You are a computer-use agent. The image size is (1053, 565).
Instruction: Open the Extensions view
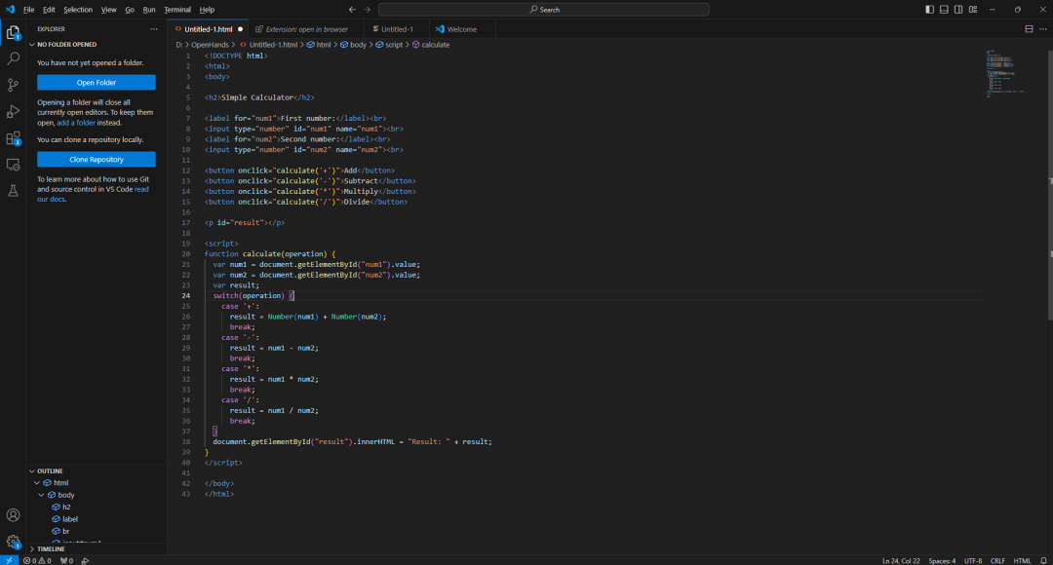(13, 138)
